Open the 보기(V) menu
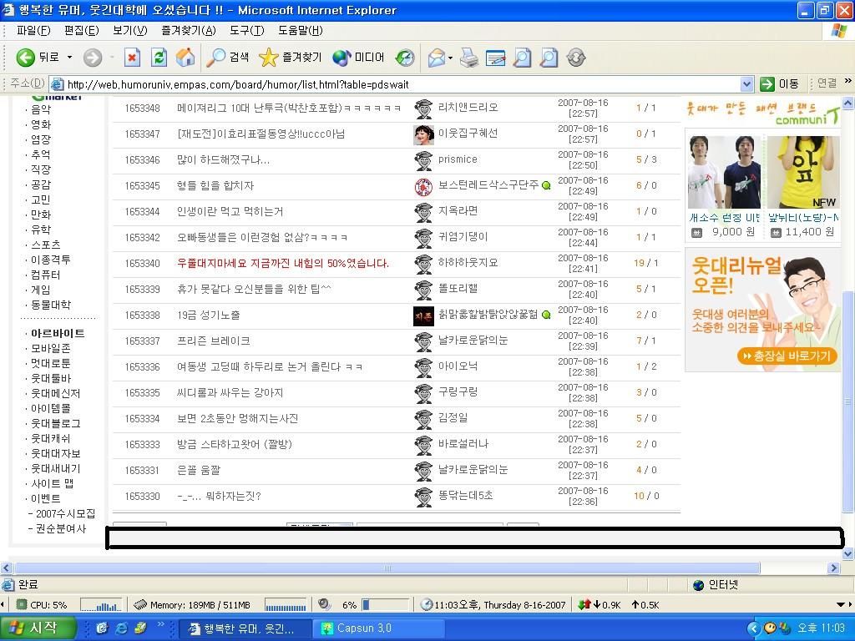This screenshot has width=855, height=641. click(x=129, y=31)
